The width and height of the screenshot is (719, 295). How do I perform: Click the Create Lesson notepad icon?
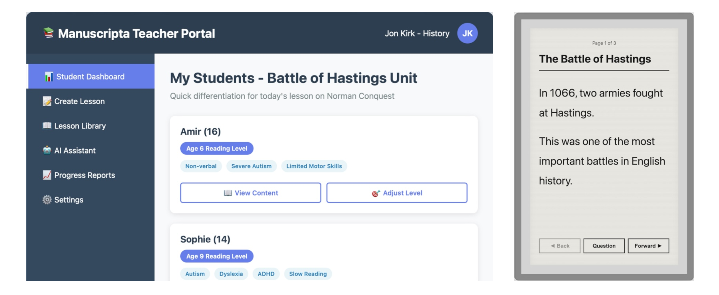[x=47, y=101]
